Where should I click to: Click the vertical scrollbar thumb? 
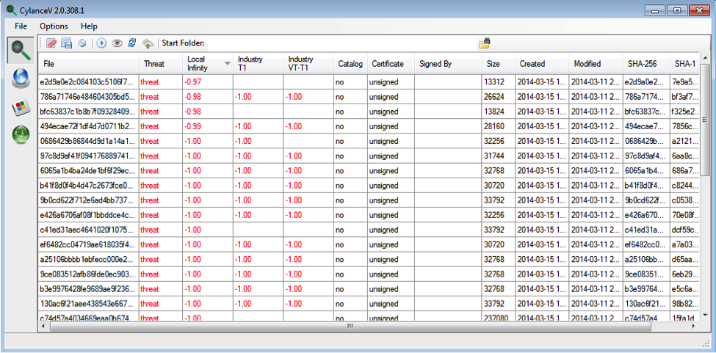point(704,119)
